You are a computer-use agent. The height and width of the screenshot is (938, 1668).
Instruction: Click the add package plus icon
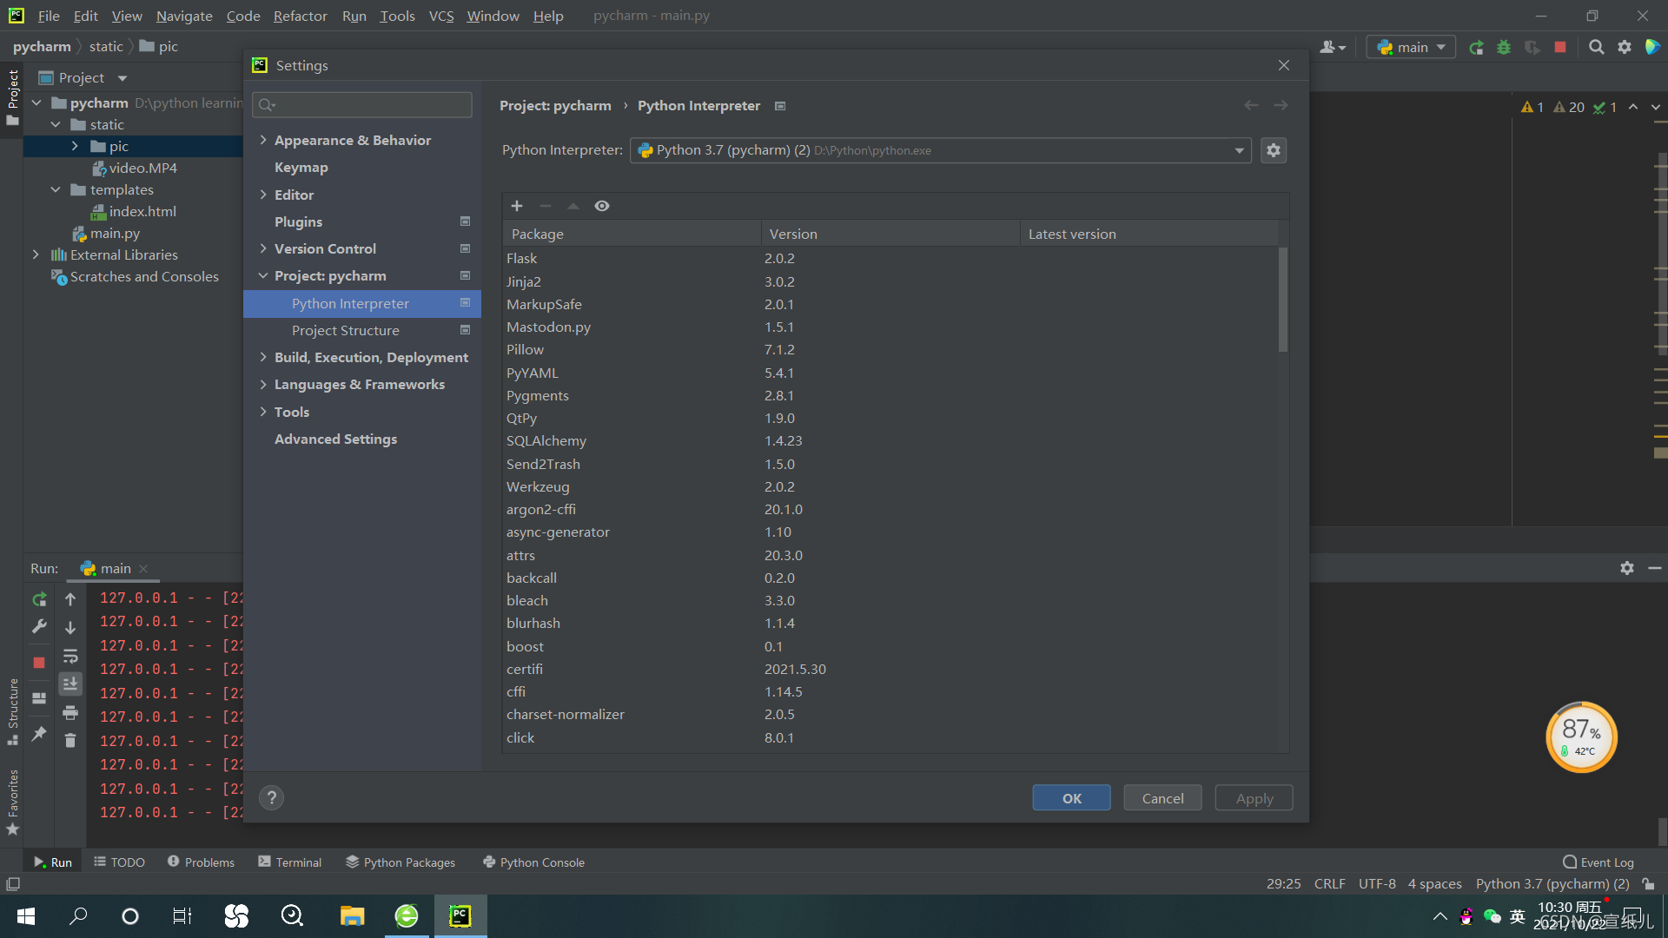517,206
